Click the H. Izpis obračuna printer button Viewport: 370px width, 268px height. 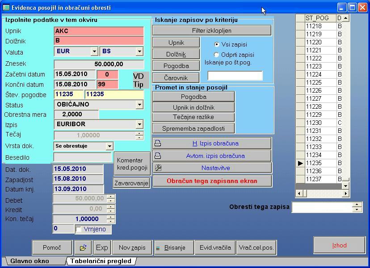point(212,144)
